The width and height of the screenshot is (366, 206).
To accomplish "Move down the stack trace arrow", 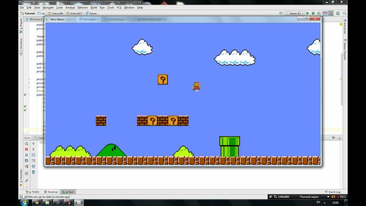I will coord(33,149).
